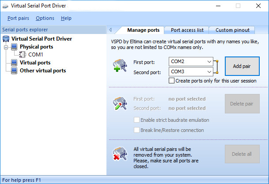Screen dimensions: 269x184
Task: Click the Other virtual ports computer icon
Action: (14, 71)
